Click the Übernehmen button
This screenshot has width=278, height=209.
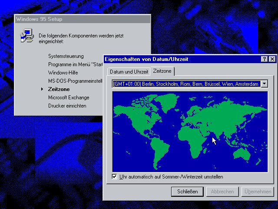click(257, 192)
